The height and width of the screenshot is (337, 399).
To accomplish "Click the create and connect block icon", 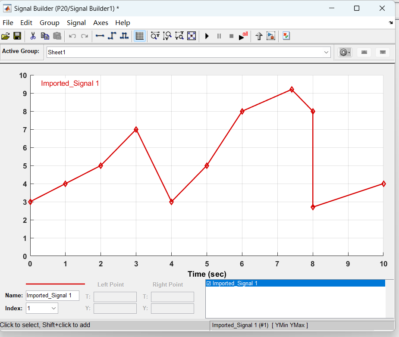I will [x=271, y=36].
